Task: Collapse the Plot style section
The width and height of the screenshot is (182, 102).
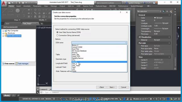Action: point(169,43)
